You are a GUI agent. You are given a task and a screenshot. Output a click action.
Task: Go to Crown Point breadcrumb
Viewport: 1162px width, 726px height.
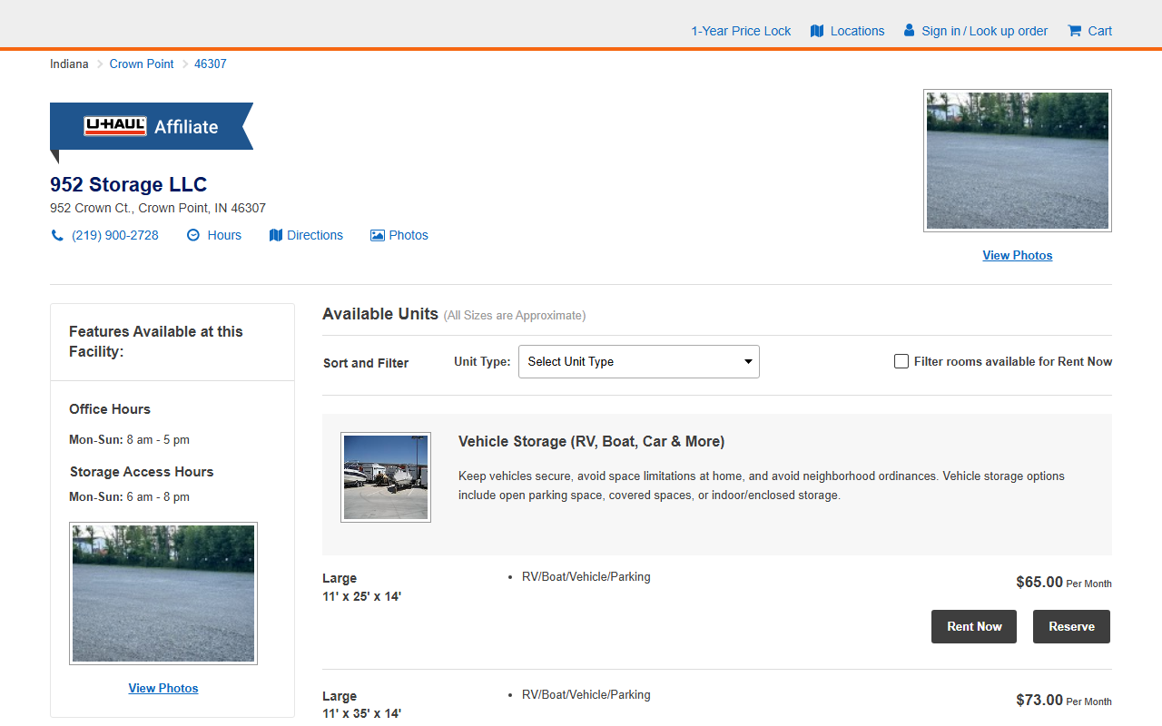point(142,64)
